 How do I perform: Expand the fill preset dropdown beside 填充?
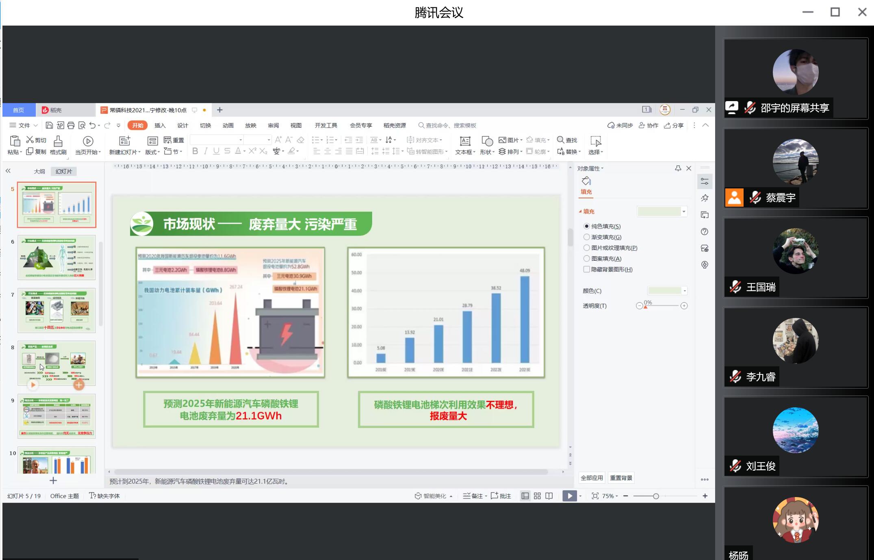click(684, 212)
